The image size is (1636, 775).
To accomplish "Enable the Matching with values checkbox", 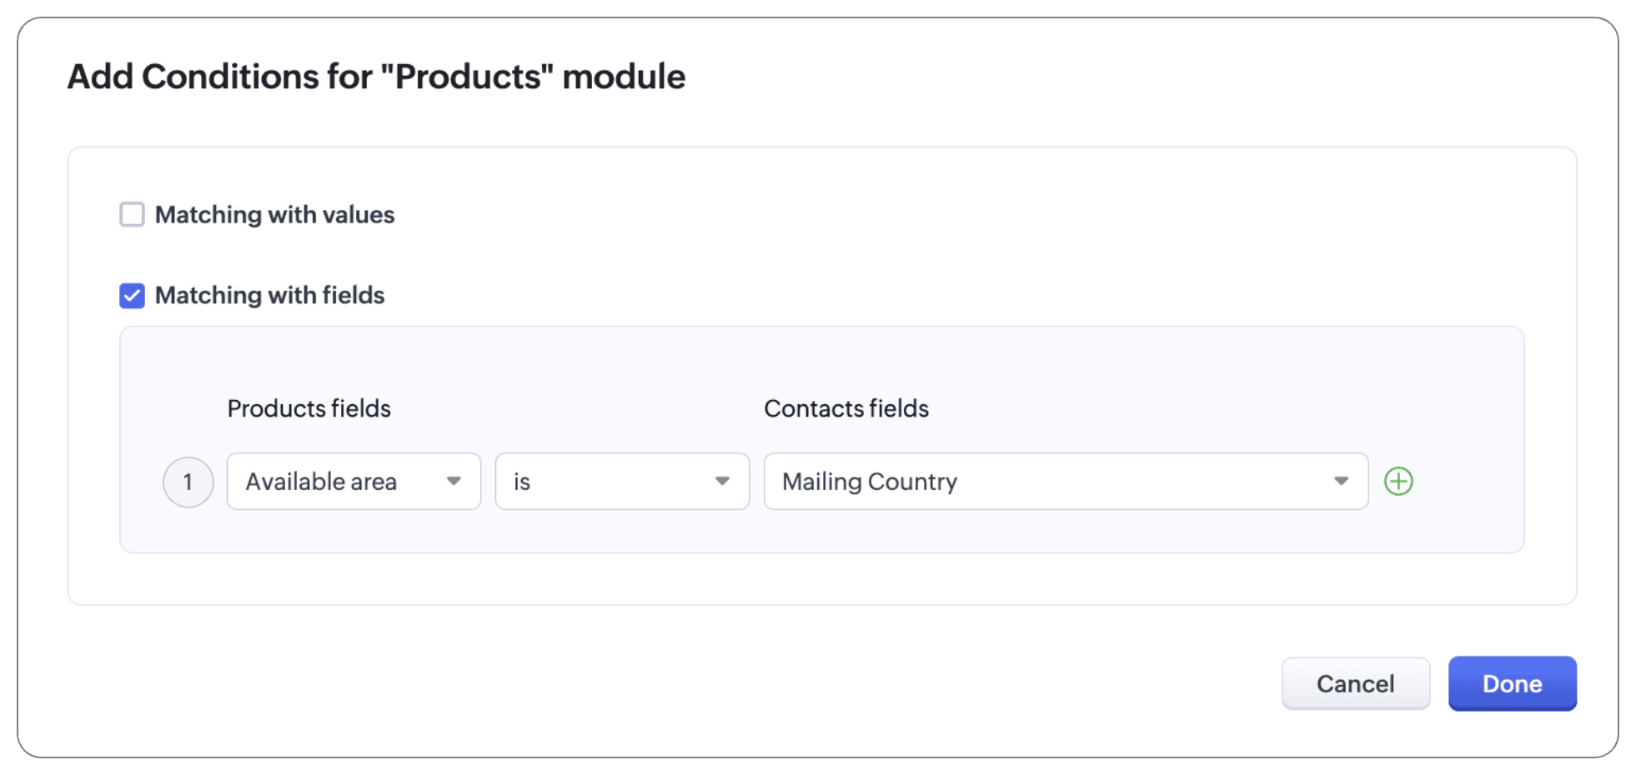I will click(132, 214).
